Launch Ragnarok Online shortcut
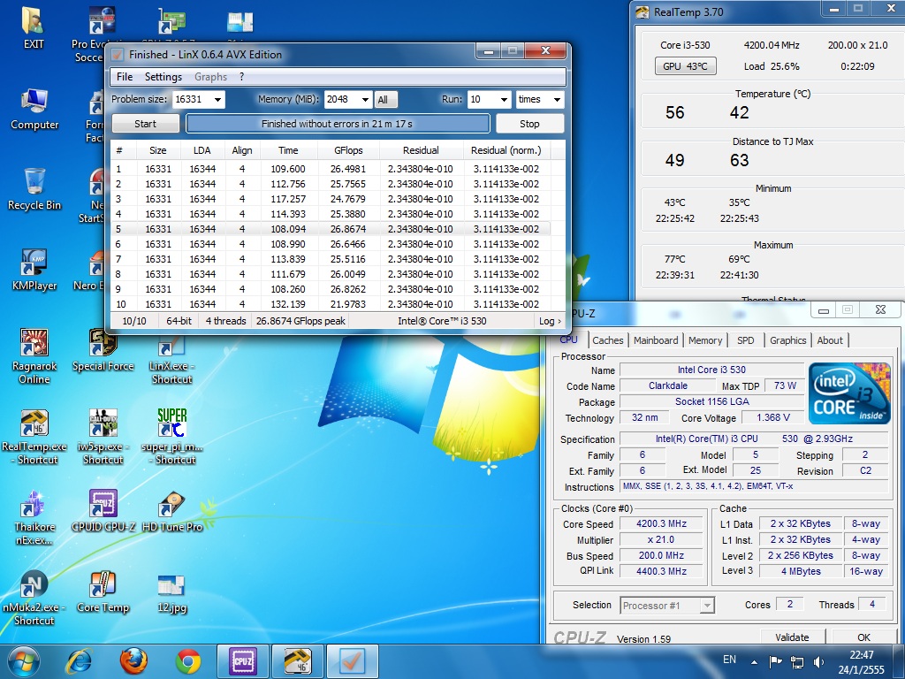This screenshot has width=905, height=679. click(34, 356)
